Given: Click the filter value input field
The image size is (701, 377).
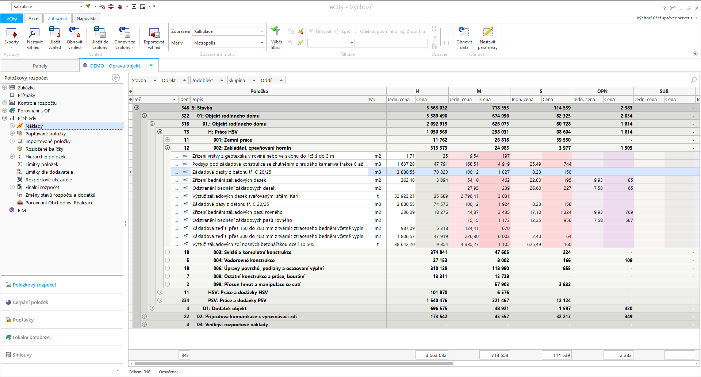Looking at the screenshot, I should click(391, 43).
